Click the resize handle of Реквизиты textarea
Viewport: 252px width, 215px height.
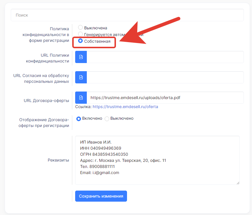tap(238, 183)
